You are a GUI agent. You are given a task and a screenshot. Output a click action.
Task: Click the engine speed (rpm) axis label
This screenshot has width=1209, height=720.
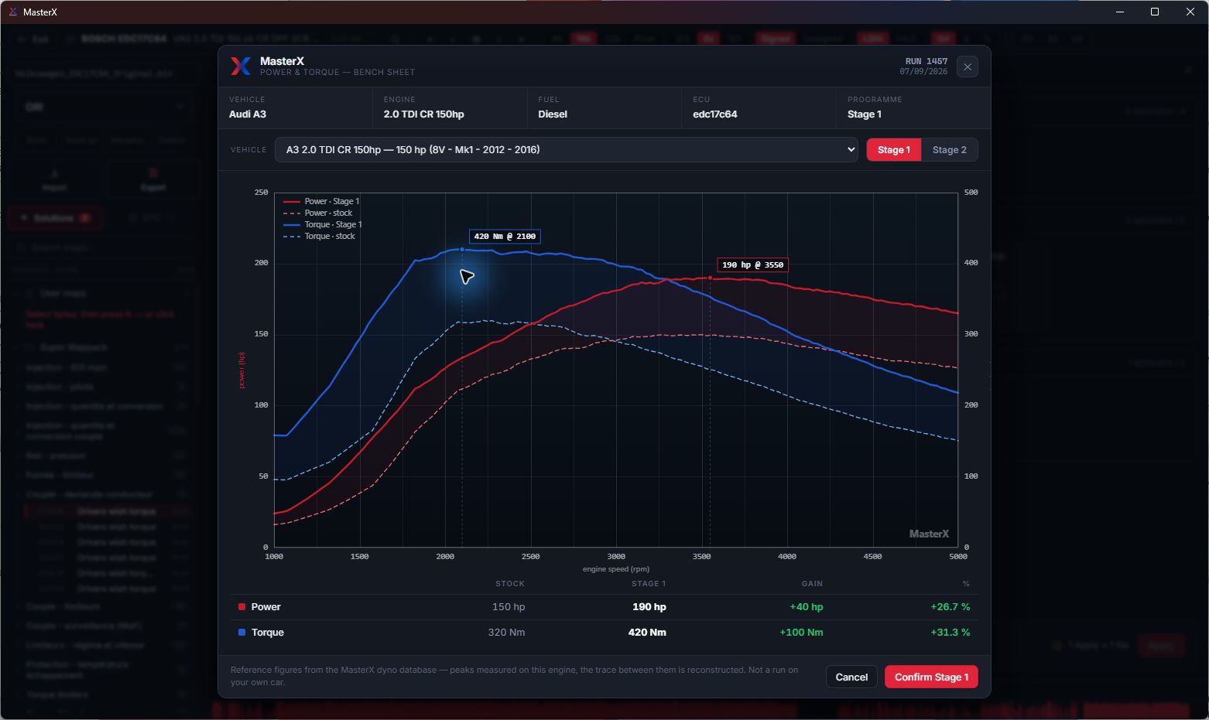616,569
